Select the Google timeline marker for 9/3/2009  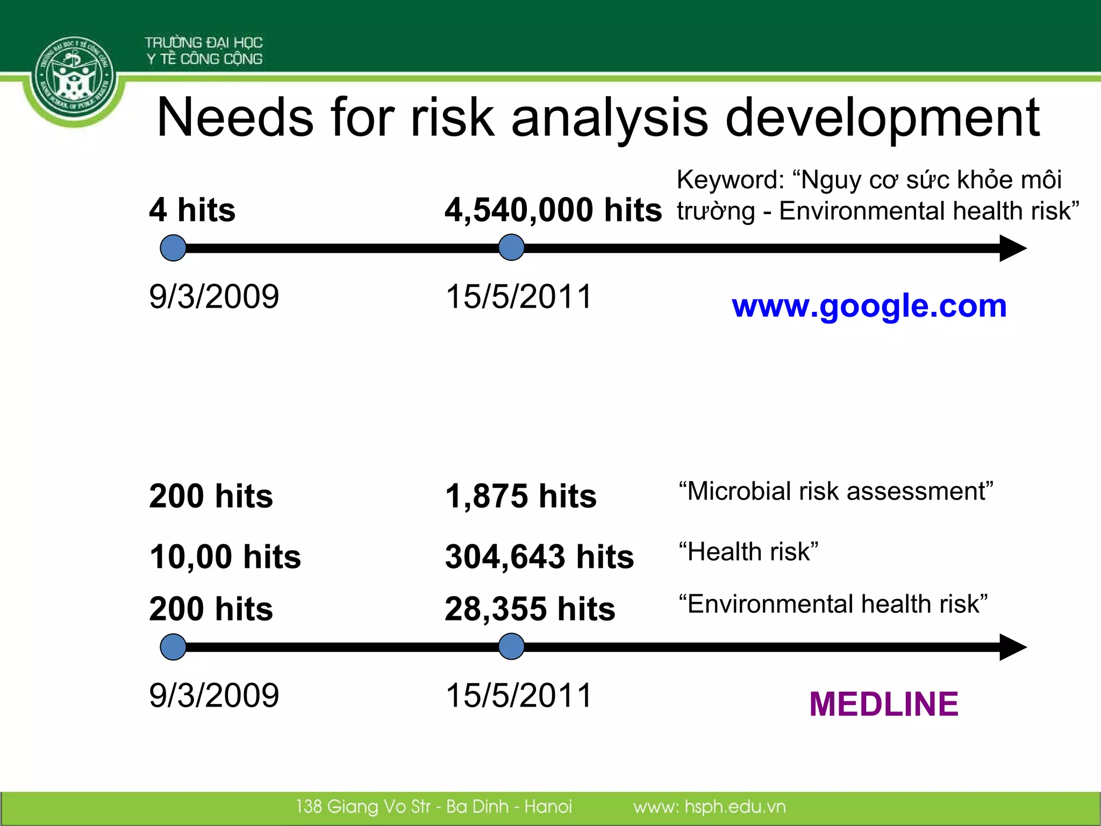pos(173,248)
